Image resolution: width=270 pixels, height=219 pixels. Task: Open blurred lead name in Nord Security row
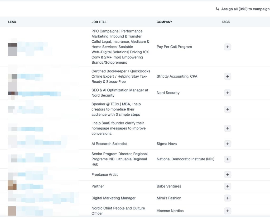[39, 94]
